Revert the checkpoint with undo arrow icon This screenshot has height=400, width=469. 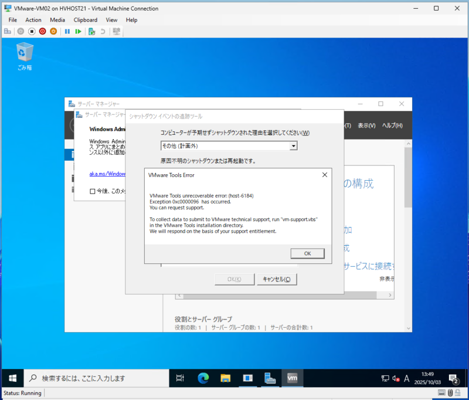point(103,31)
